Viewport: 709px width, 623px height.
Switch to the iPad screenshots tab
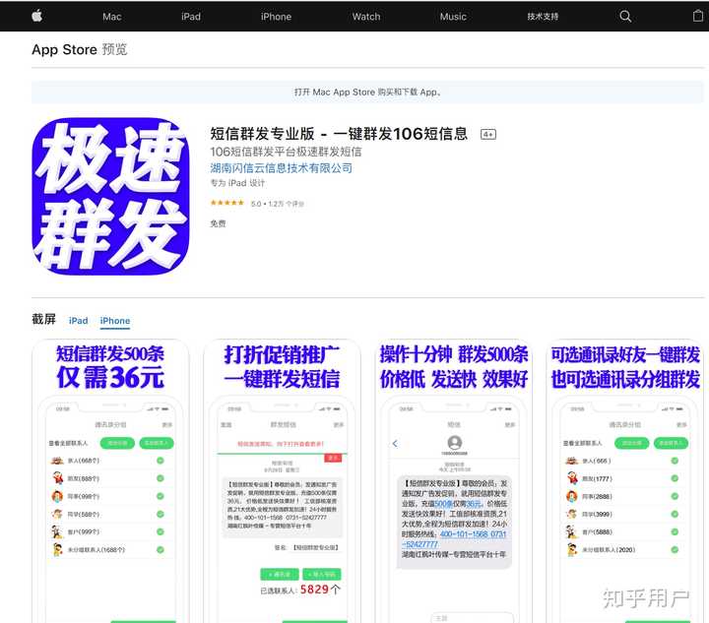tap(78, 321)
